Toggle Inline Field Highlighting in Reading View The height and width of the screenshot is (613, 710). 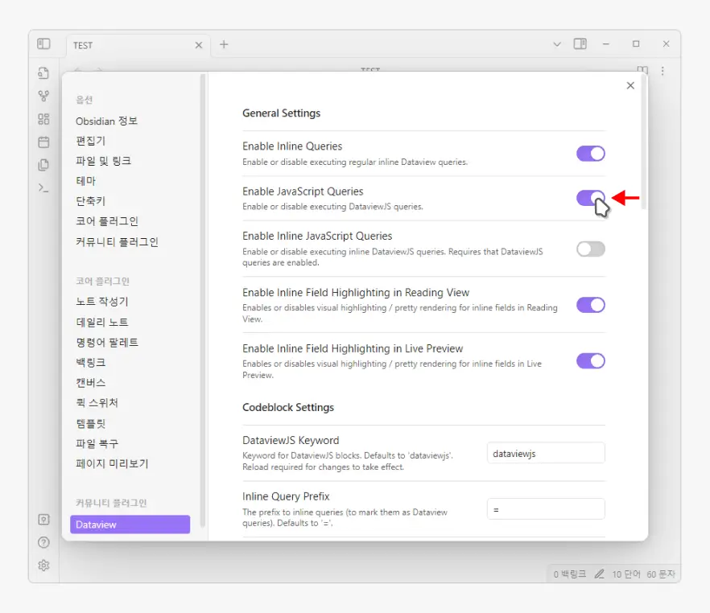click(590, 305)
